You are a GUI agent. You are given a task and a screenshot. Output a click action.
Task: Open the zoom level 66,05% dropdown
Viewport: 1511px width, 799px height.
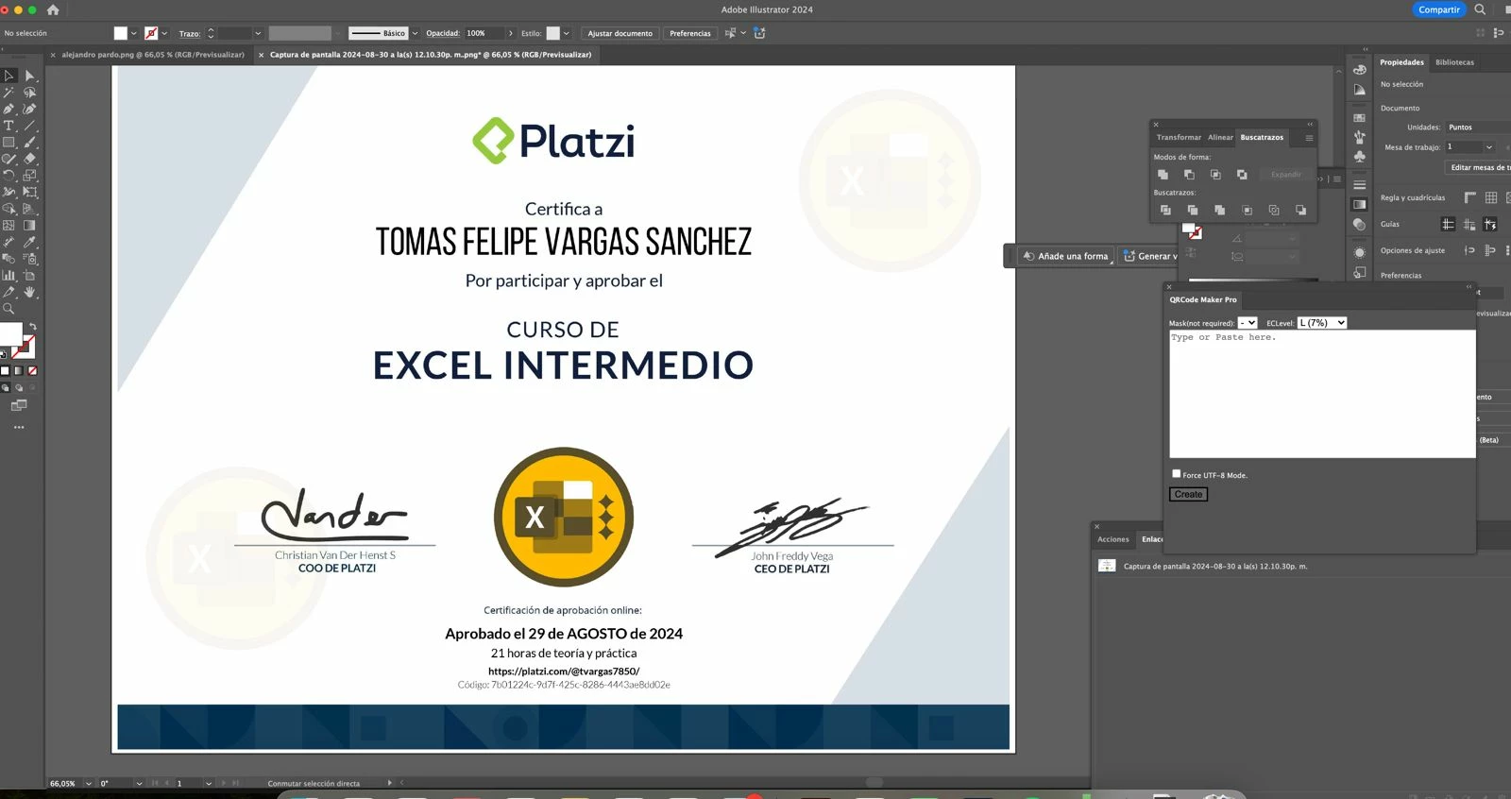tap(89, 783)
